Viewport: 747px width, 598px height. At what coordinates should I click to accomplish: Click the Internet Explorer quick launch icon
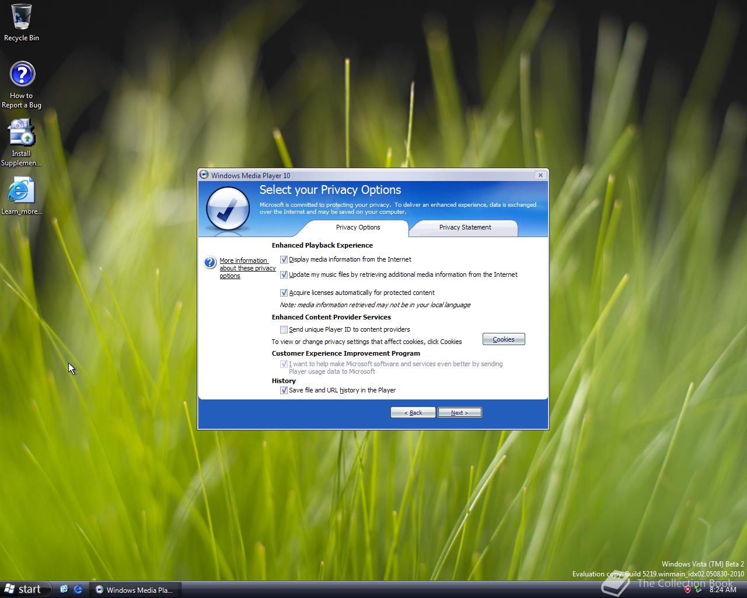click(78, 589)
